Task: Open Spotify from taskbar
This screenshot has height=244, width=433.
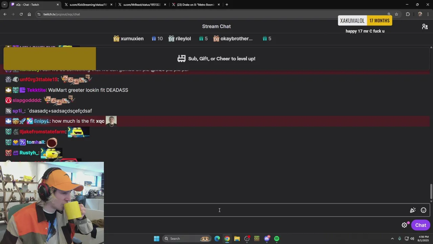Action: coord(277,239)
